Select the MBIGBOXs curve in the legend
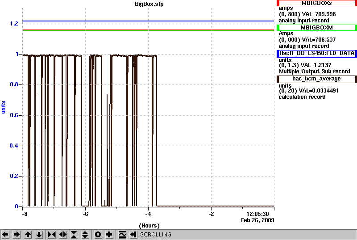 pyautogui.click(x=317, y=3)
